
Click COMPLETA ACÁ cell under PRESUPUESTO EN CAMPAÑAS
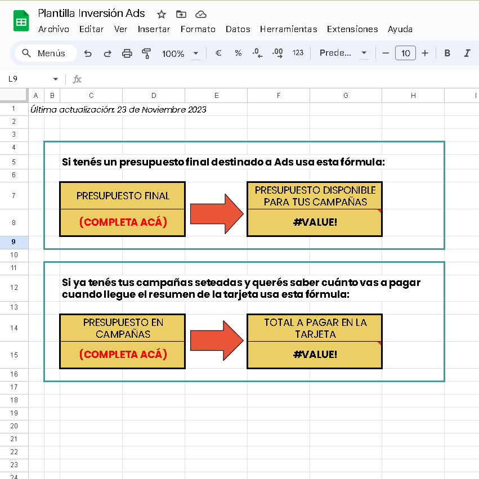click(123, 355)
